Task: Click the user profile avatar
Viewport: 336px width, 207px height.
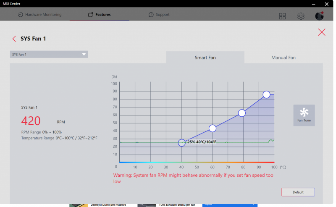Action: coord(319,16)
